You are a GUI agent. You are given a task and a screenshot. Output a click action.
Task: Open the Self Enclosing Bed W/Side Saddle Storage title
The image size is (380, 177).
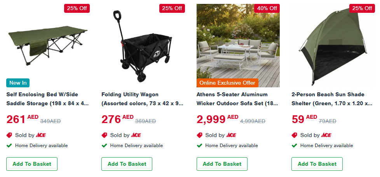[47, 99]
